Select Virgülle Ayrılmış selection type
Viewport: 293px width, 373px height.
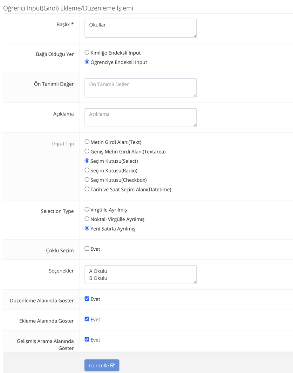click(87, 210)
